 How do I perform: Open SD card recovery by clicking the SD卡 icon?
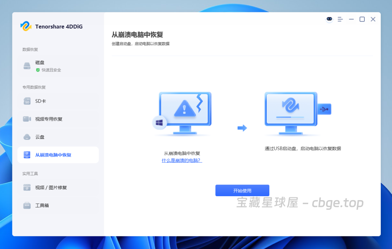click(x=27, y=101)
